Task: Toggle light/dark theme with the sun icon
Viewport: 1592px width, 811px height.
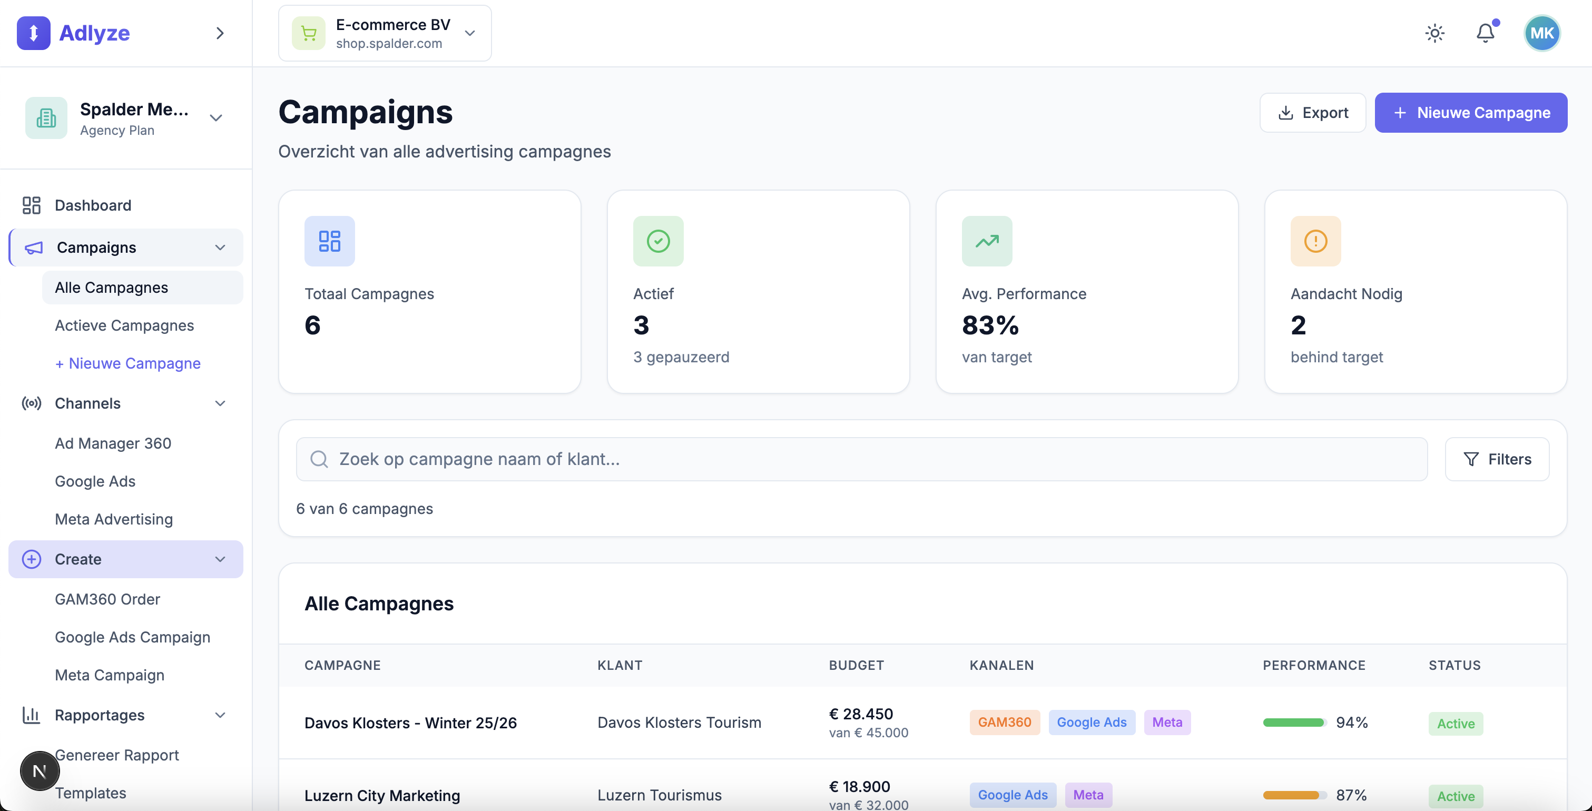Action: point(1435,33)
